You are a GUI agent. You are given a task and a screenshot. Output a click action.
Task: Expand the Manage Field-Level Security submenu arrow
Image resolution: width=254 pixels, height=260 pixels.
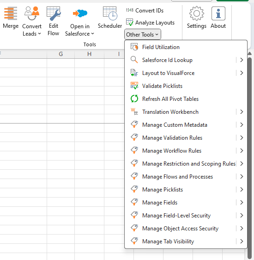[242, 215]
